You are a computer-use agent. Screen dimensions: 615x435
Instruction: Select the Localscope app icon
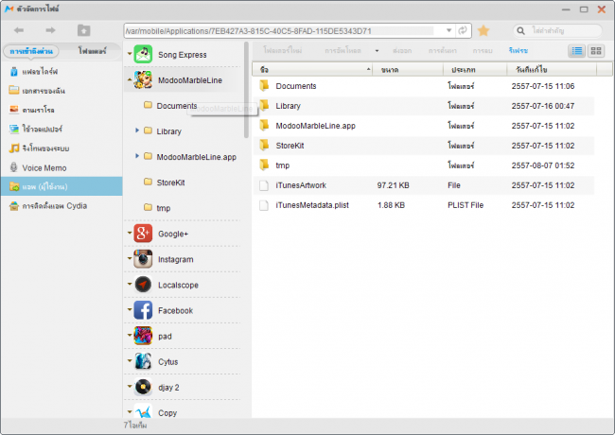click(x=143, y=285)
